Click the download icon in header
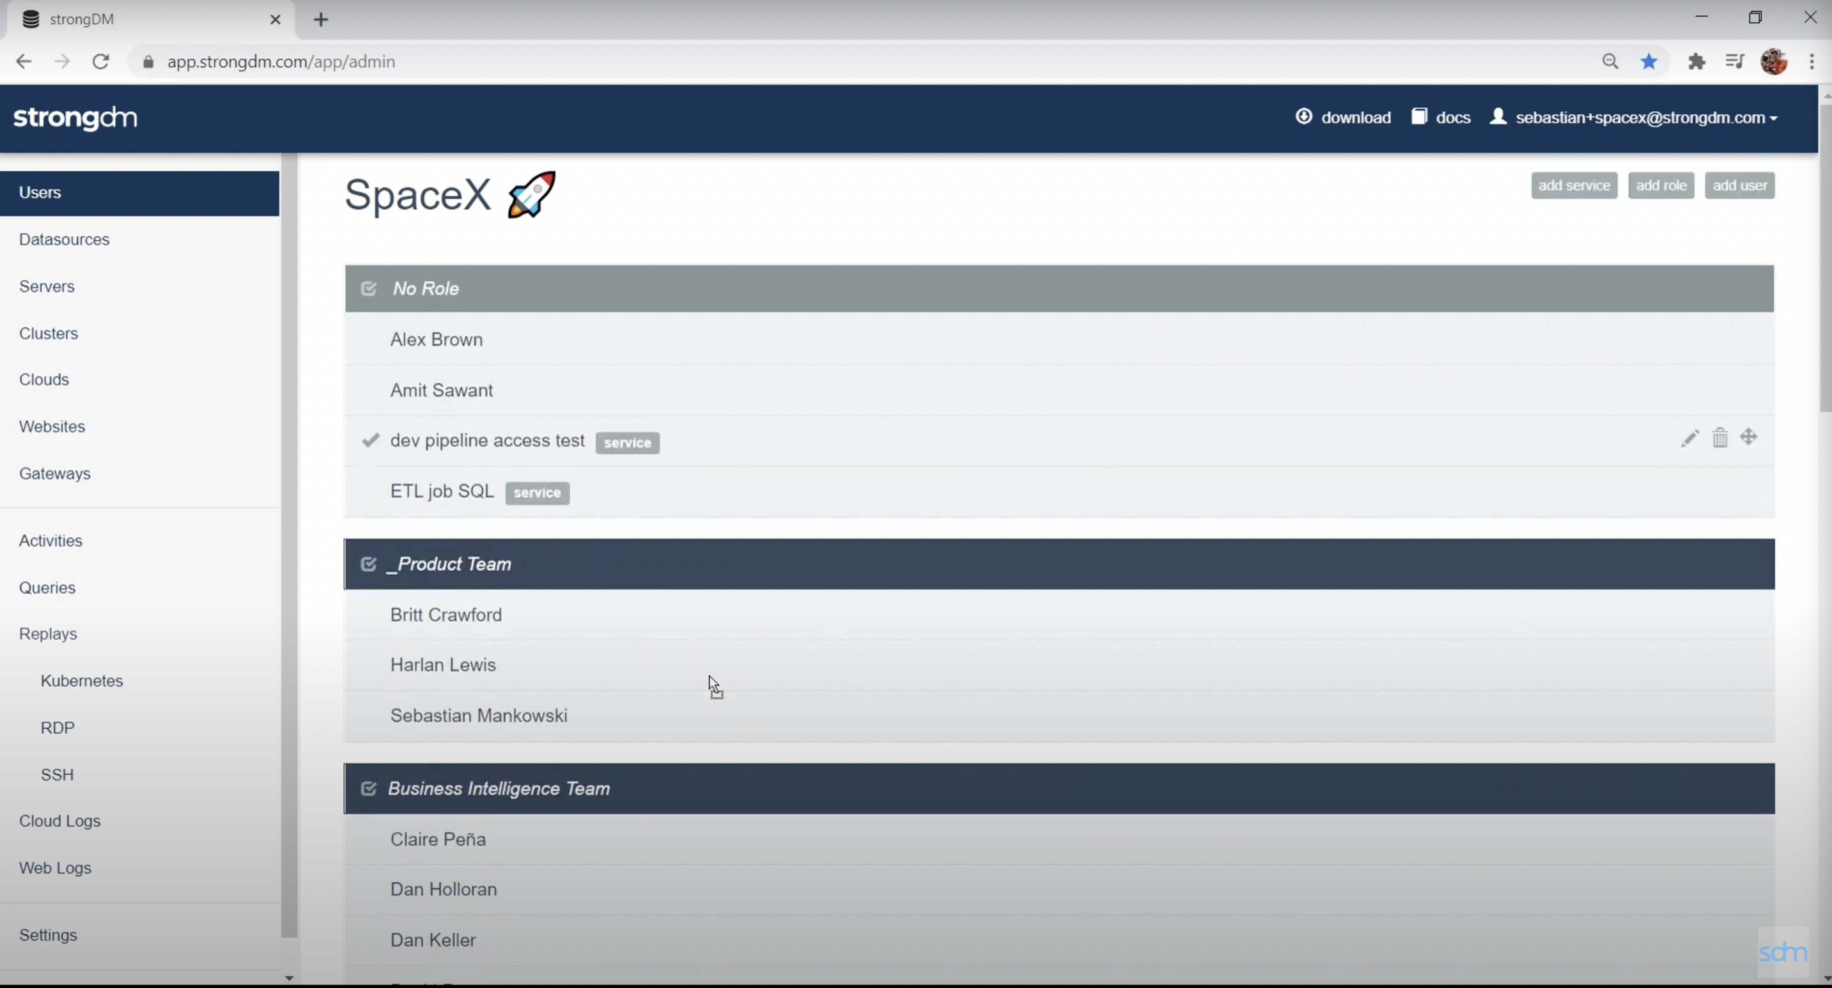The height and width of the screenshot is (988, 1832). 1303,116
